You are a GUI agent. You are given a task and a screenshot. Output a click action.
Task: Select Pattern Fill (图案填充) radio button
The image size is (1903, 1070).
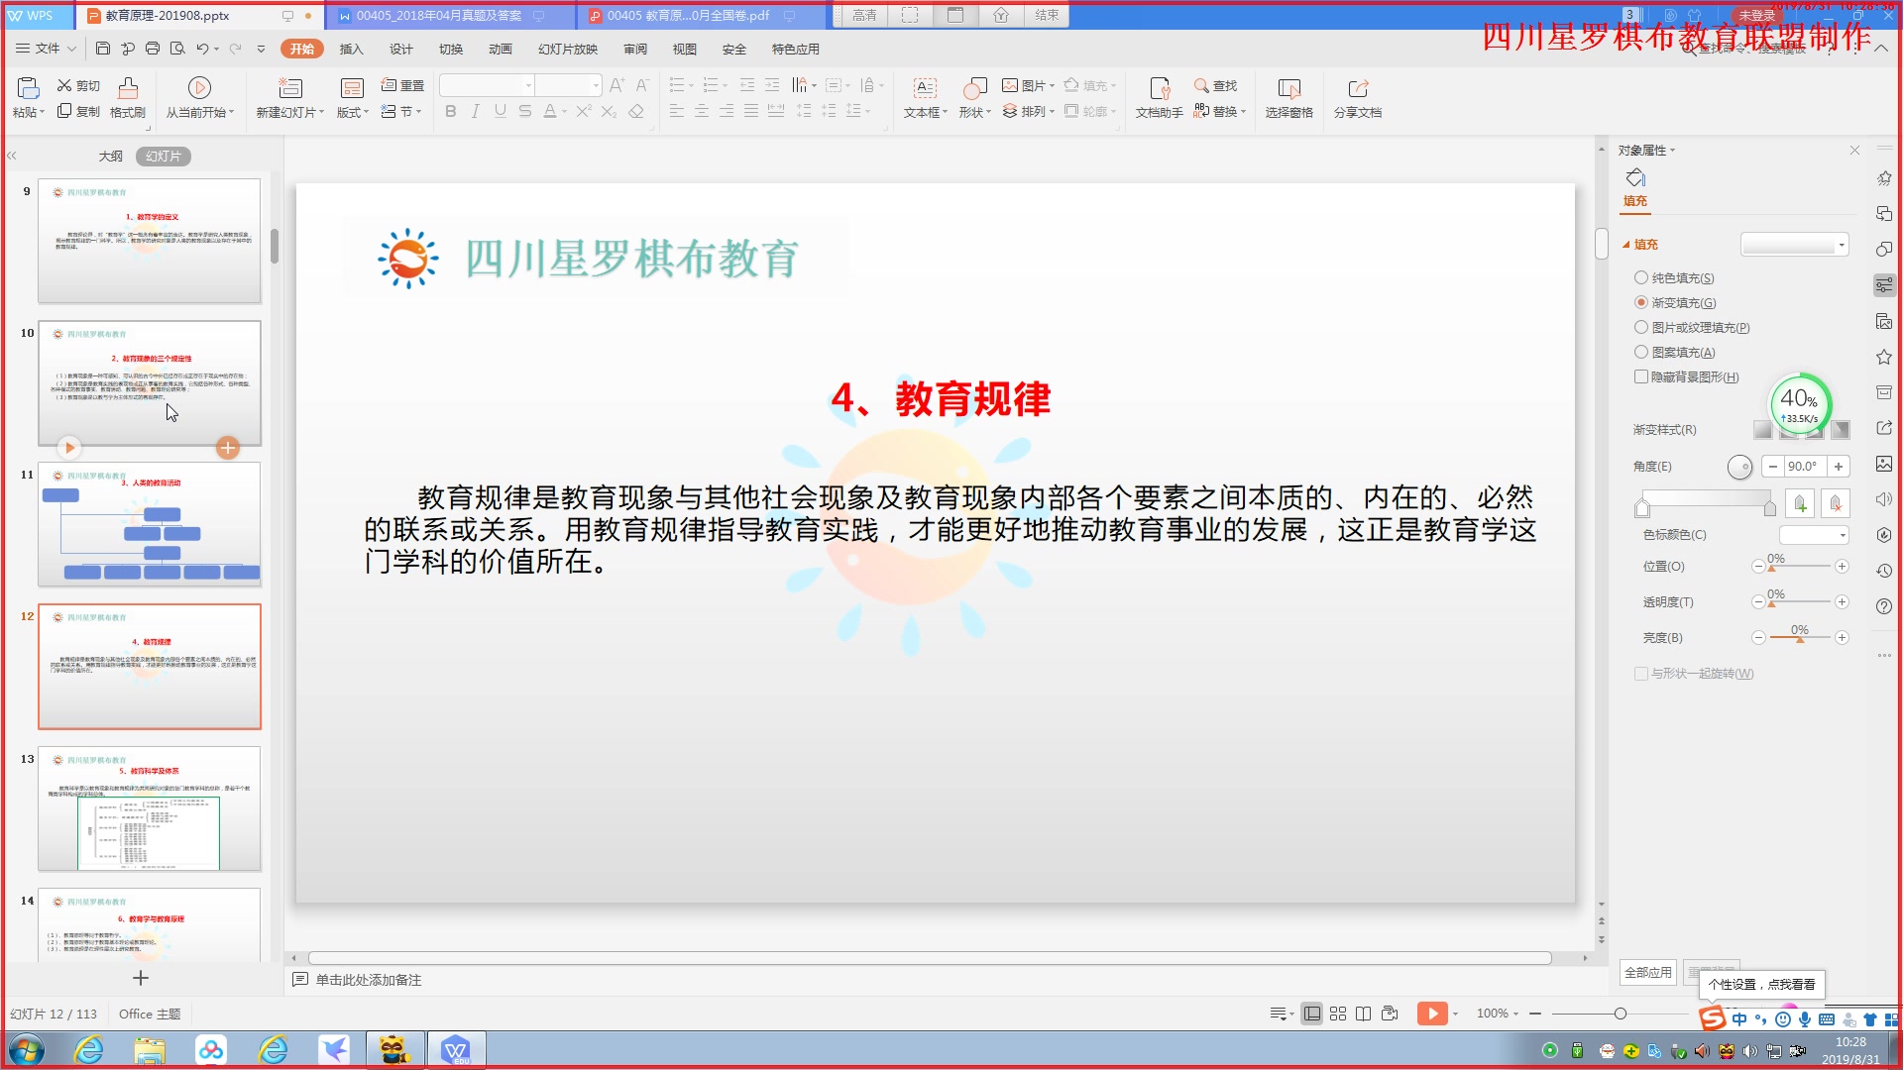coord(1641,352)
